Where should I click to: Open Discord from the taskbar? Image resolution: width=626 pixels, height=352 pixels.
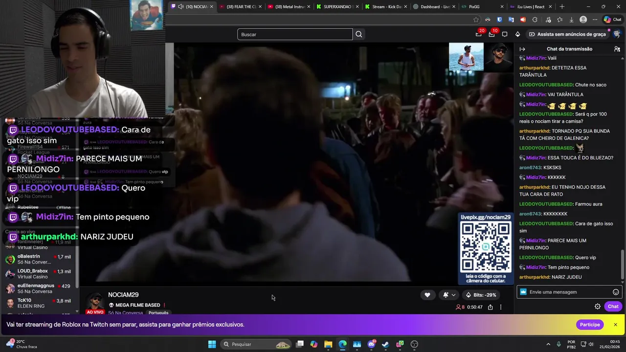click(371, 344)
